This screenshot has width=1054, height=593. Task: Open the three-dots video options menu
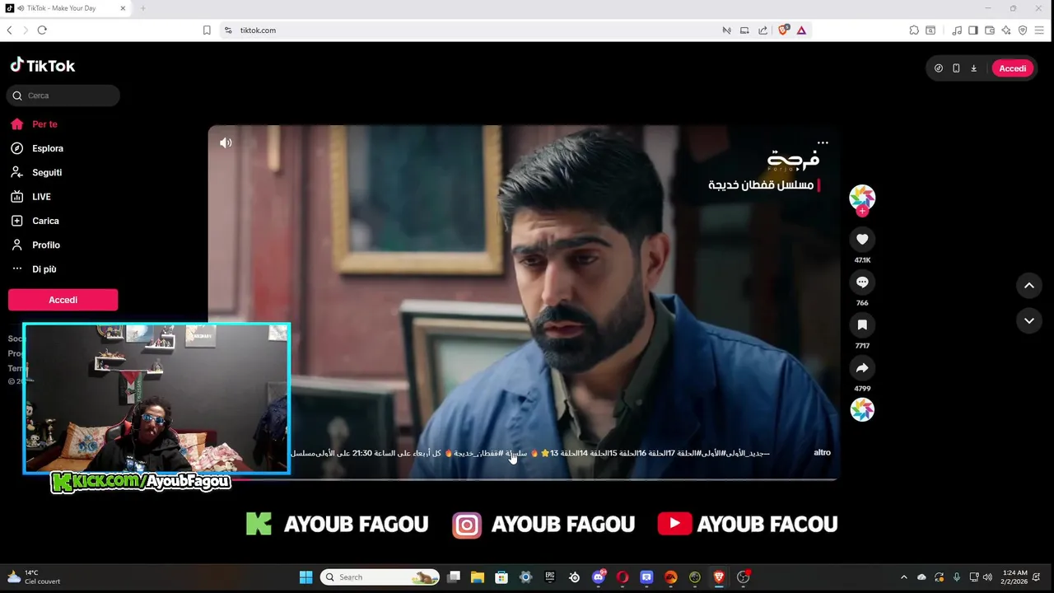(823, 142)
